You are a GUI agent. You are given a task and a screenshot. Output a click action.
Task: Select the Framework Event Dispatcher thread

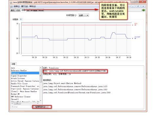point(25,86)
